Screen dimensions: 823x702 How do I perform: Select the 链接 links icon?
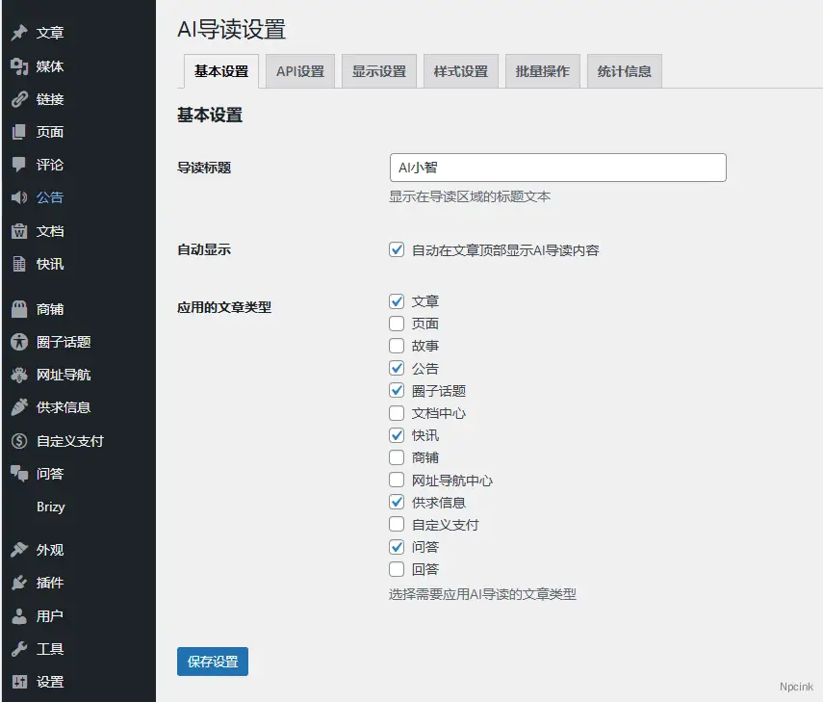tap(21, 98)
